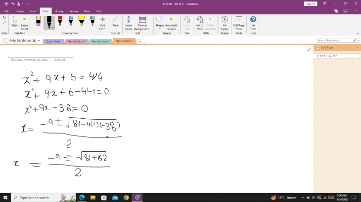Expand page to full view arrow
The image size is (361, 202).
coord(309,49)
